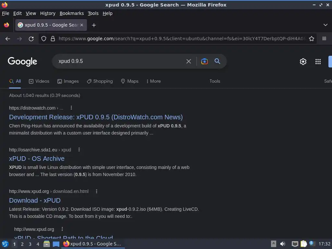Screen dimensions: 332x249
Task: Open the Tools menu in menu bar
Action: (93, 13)
